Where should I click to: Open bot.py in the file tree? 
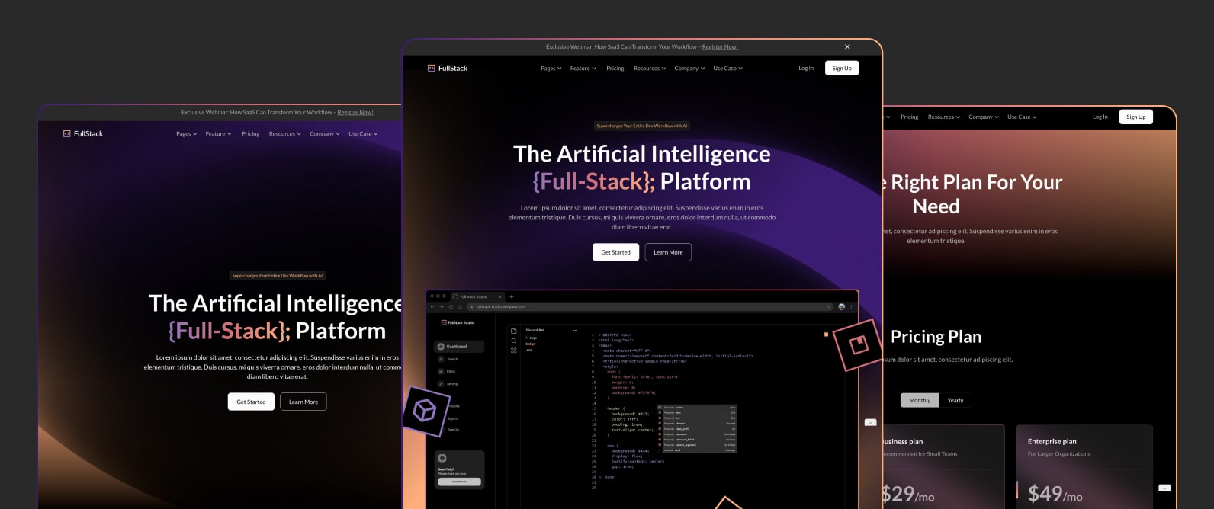531,344
